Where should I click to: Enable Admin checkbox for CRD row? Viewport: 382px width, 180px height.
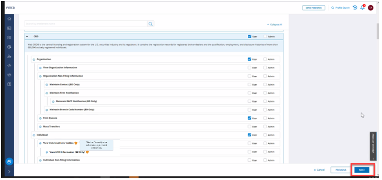[266, 36]
